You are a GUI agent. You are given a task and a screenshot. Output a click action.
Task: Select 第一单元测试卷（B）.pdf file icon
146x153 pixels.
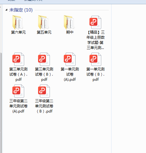(x=95, y=59)
